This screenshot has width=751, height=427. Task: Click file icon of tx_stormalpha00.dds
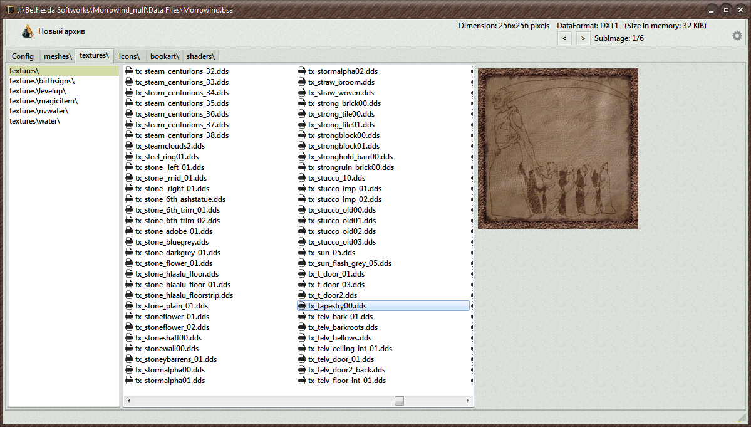[129, 370]
